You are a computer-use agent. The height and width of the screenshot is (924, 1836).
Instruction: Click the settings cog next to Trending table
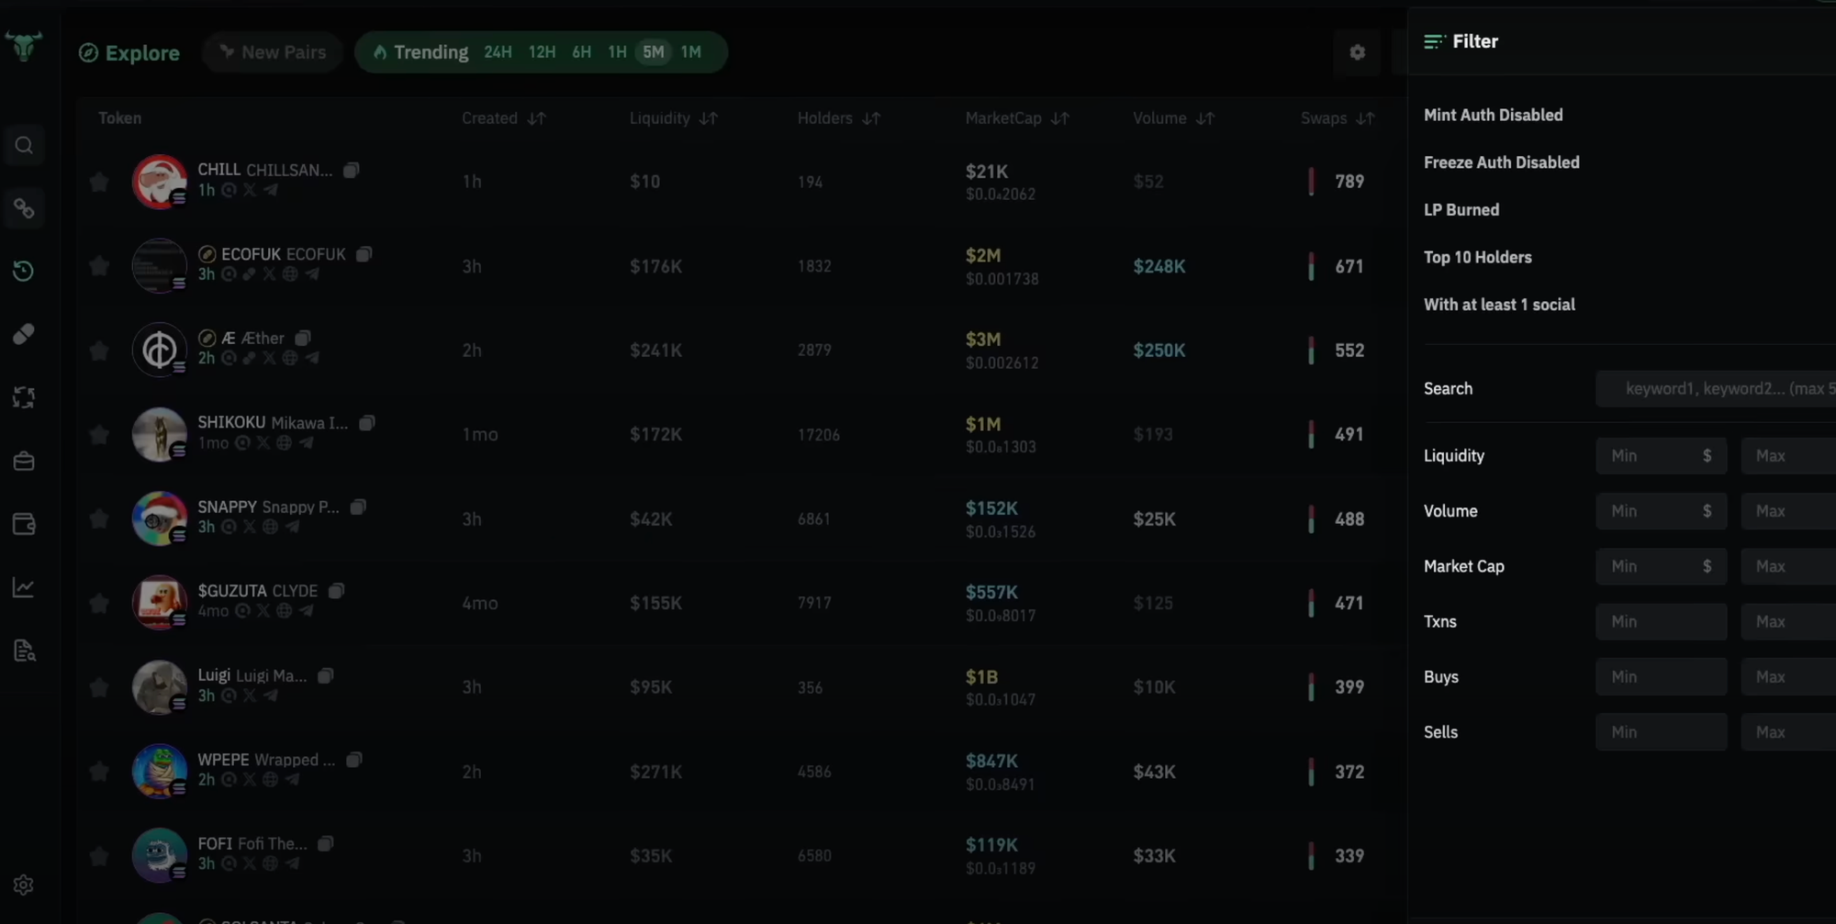pos(1357,52)
